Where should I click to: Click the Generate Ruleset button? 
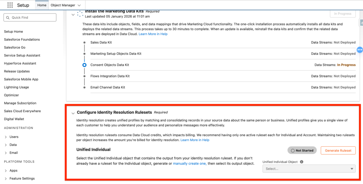(x=338, y=150)
